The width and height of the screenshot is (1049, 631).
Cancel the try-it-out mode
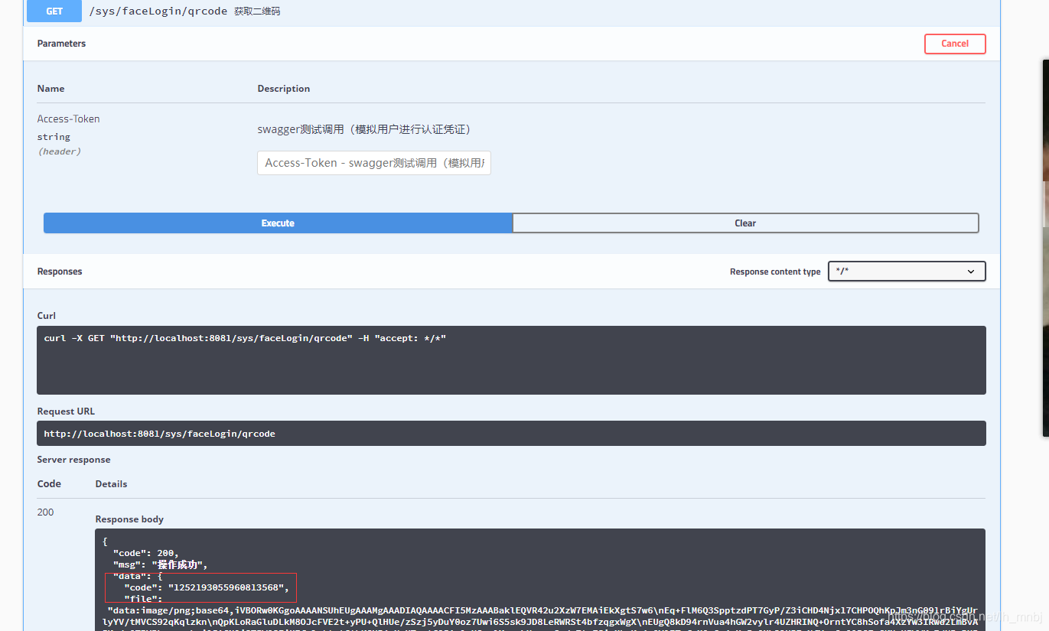pos(955,44)
